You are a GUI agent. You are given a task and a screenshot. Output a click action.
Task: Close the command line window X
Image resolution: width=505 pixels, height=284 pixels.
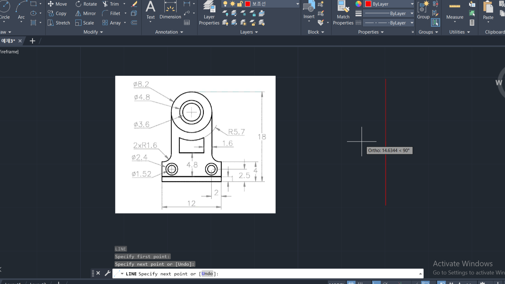(98, 273)
